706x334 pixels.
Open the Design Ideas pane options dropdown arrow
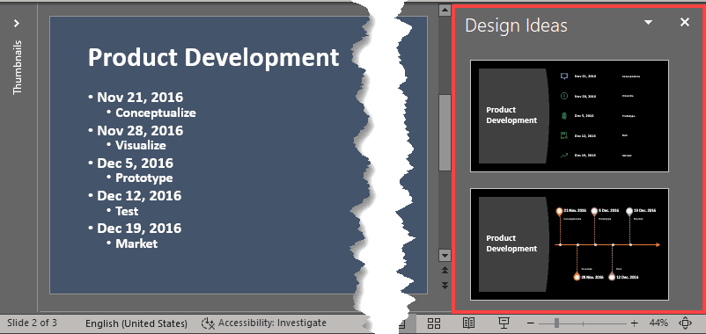pos(649,22)
